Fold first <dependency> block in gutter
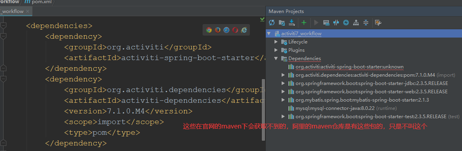Screen dimensions: 462x151 tap(3, 37)
